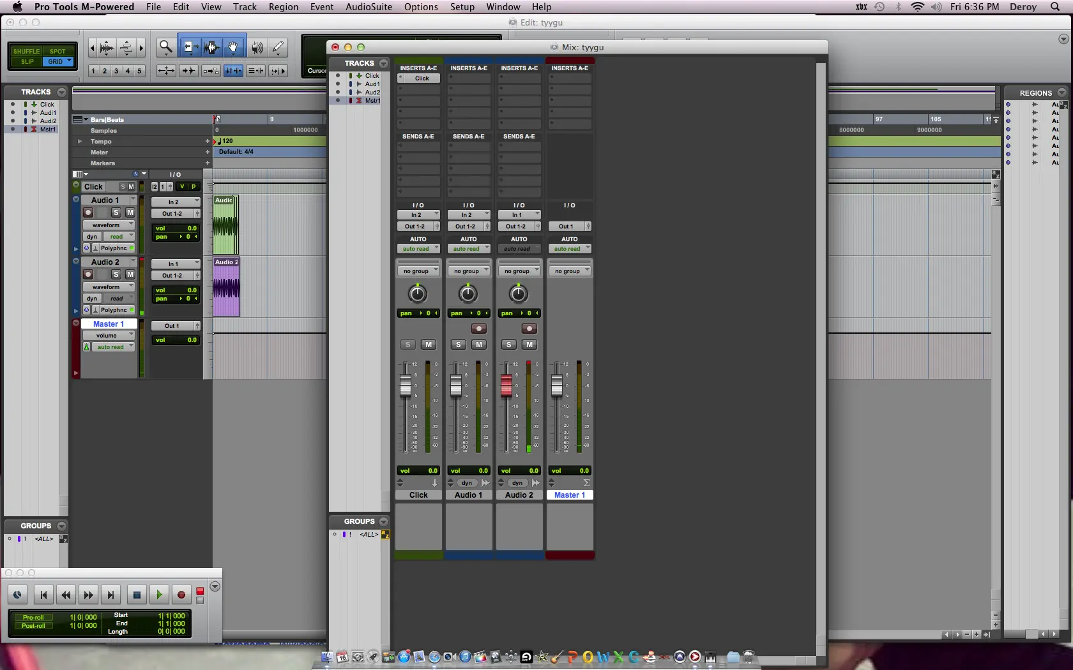Solo Audio 2 in Mix window
The image size is (1073, 670).
508,345
